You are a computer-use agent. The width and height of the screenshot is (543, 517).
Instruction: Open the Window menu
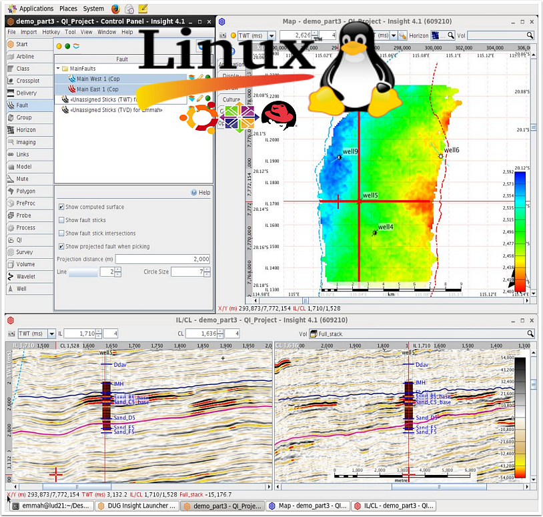[x=107, y=32]
